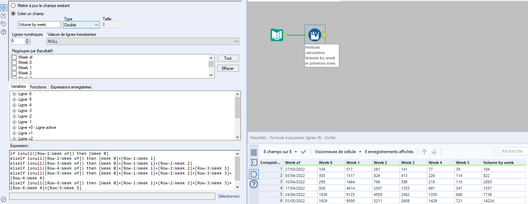Switch to the Fonctions tab

pyautogui.click(x=38, y=87)
